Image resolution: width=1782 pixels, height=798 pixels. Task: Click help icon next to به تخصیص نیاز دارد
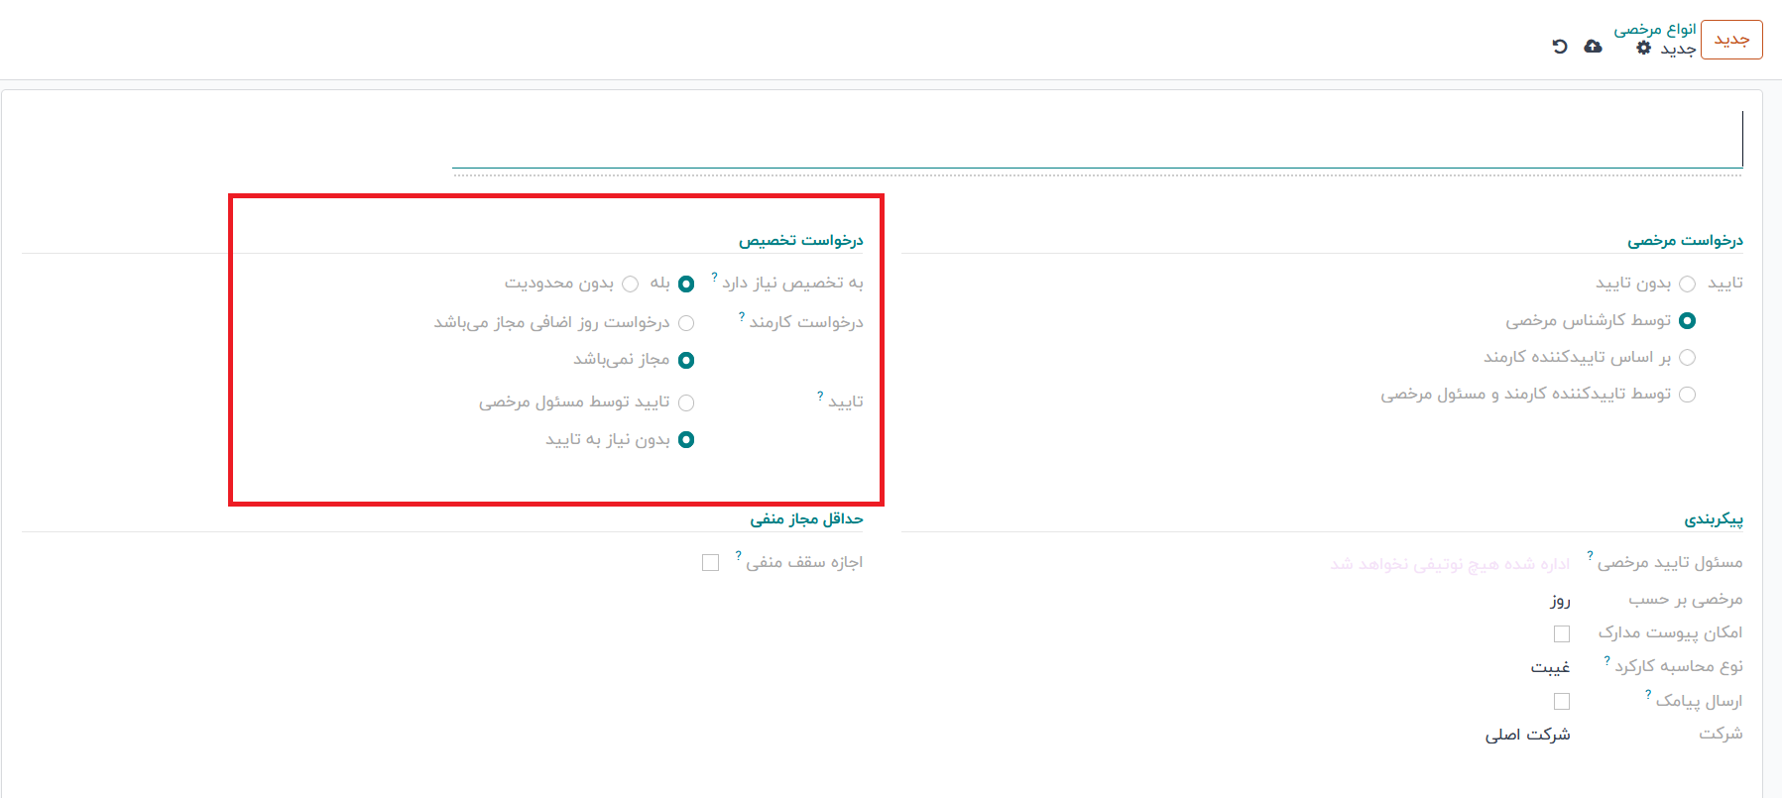click(x=714, y=278)
